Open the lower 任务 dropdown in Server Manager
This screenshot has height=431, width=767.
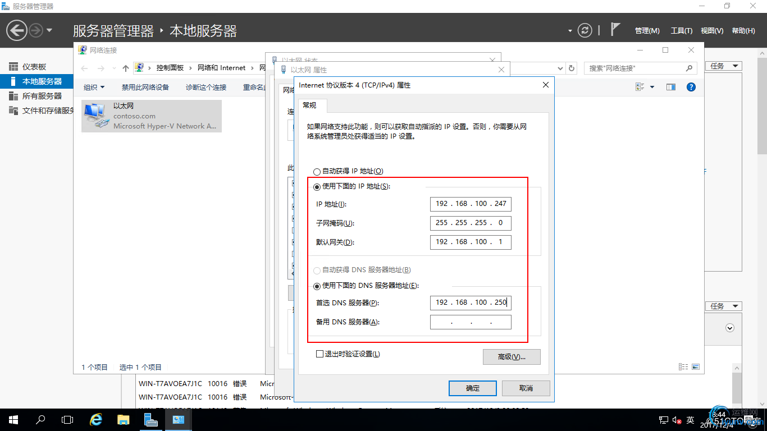coord(724,306)
